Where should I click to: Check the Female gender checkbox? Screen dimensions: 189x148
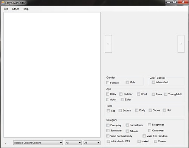click(108, 82)
